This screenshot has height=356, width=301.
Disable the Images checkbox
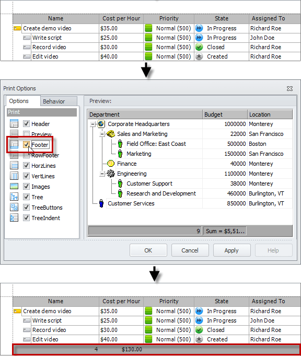pos(26,187)
